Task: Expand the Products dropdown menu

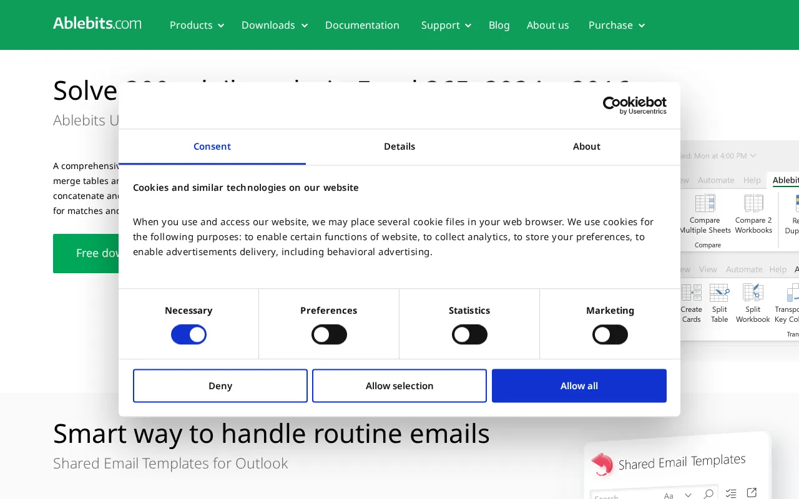Action: (x=197, y=25)
